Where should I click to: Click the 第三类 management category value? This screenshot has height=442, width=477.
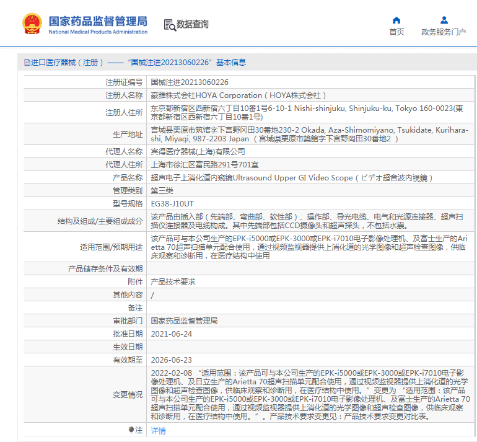point(162,190)
